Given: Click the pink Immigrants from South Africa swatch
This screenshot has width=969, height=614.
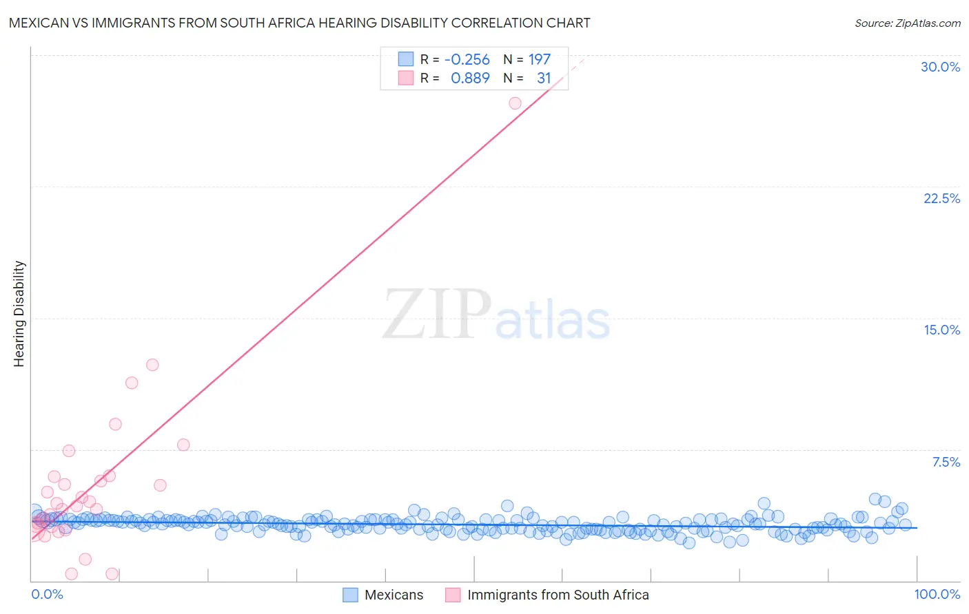Looking at the screenshot, I should [x=453, y=595].
